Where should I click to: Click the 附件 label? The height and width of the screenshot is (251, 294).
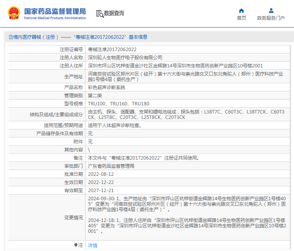point(78,141)
